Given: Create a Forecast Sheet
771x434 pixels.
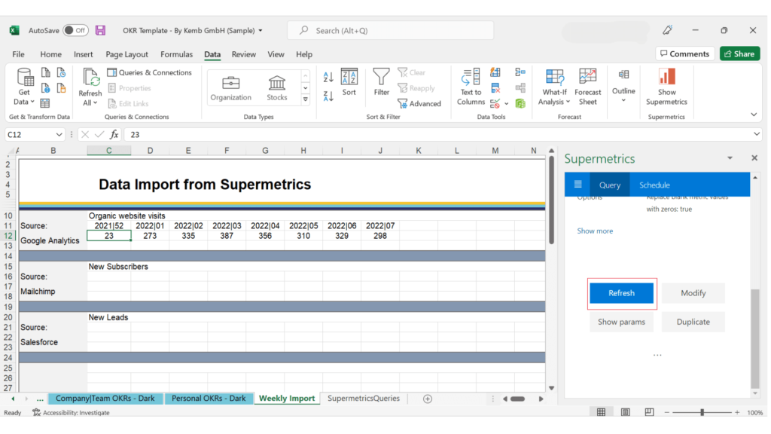Looking at the screenshot, I should (x=587, y=87).
